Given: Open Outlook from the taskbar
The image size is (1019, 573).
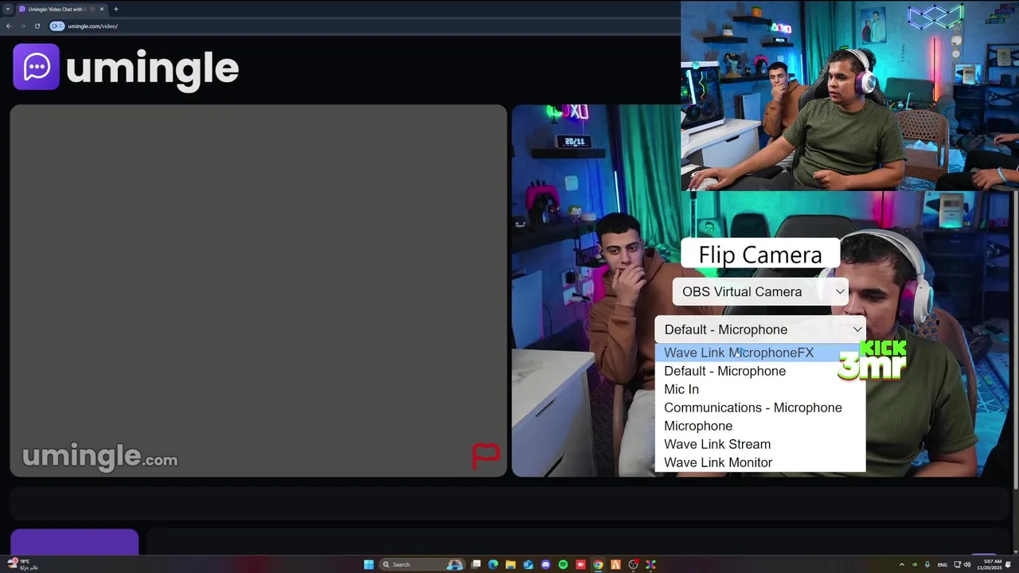Looking at the screenshot, I should (x=528, y=565).
